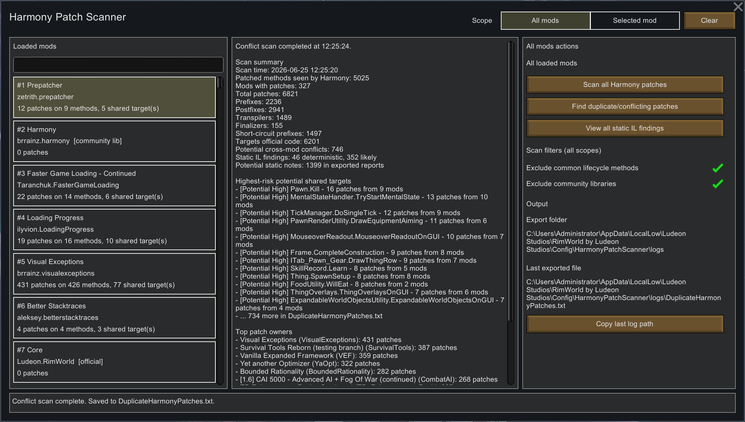Click 'Transpilers: 1489' summary line
Viewport: 745px width, 422px height.
coord(264,118)
